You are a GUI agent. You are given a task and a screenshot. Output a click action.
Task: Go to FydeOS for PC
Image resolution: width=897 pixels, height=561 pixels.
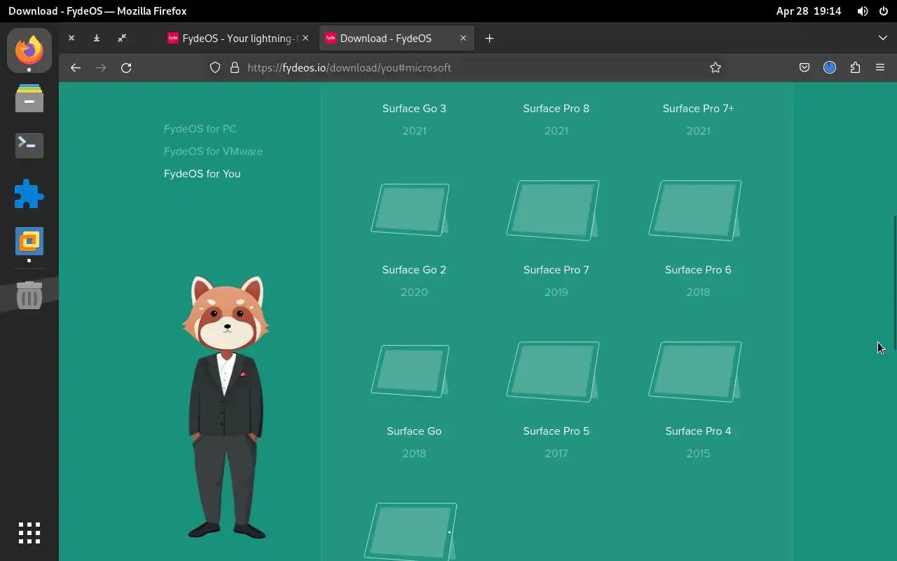(x=200, y=128)
